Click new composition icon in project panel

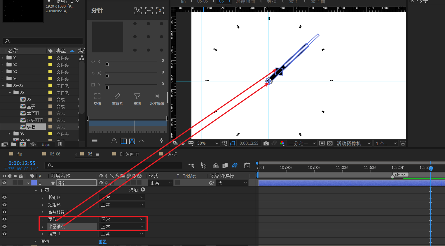tap(23, 144)
